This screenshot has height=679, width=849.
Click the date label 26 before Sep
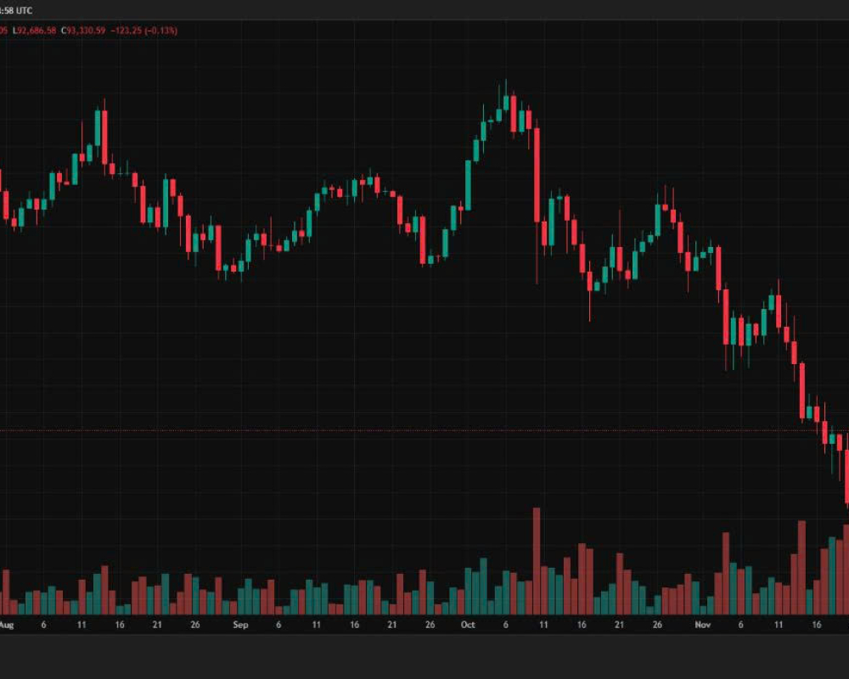[x=195, y=625]
